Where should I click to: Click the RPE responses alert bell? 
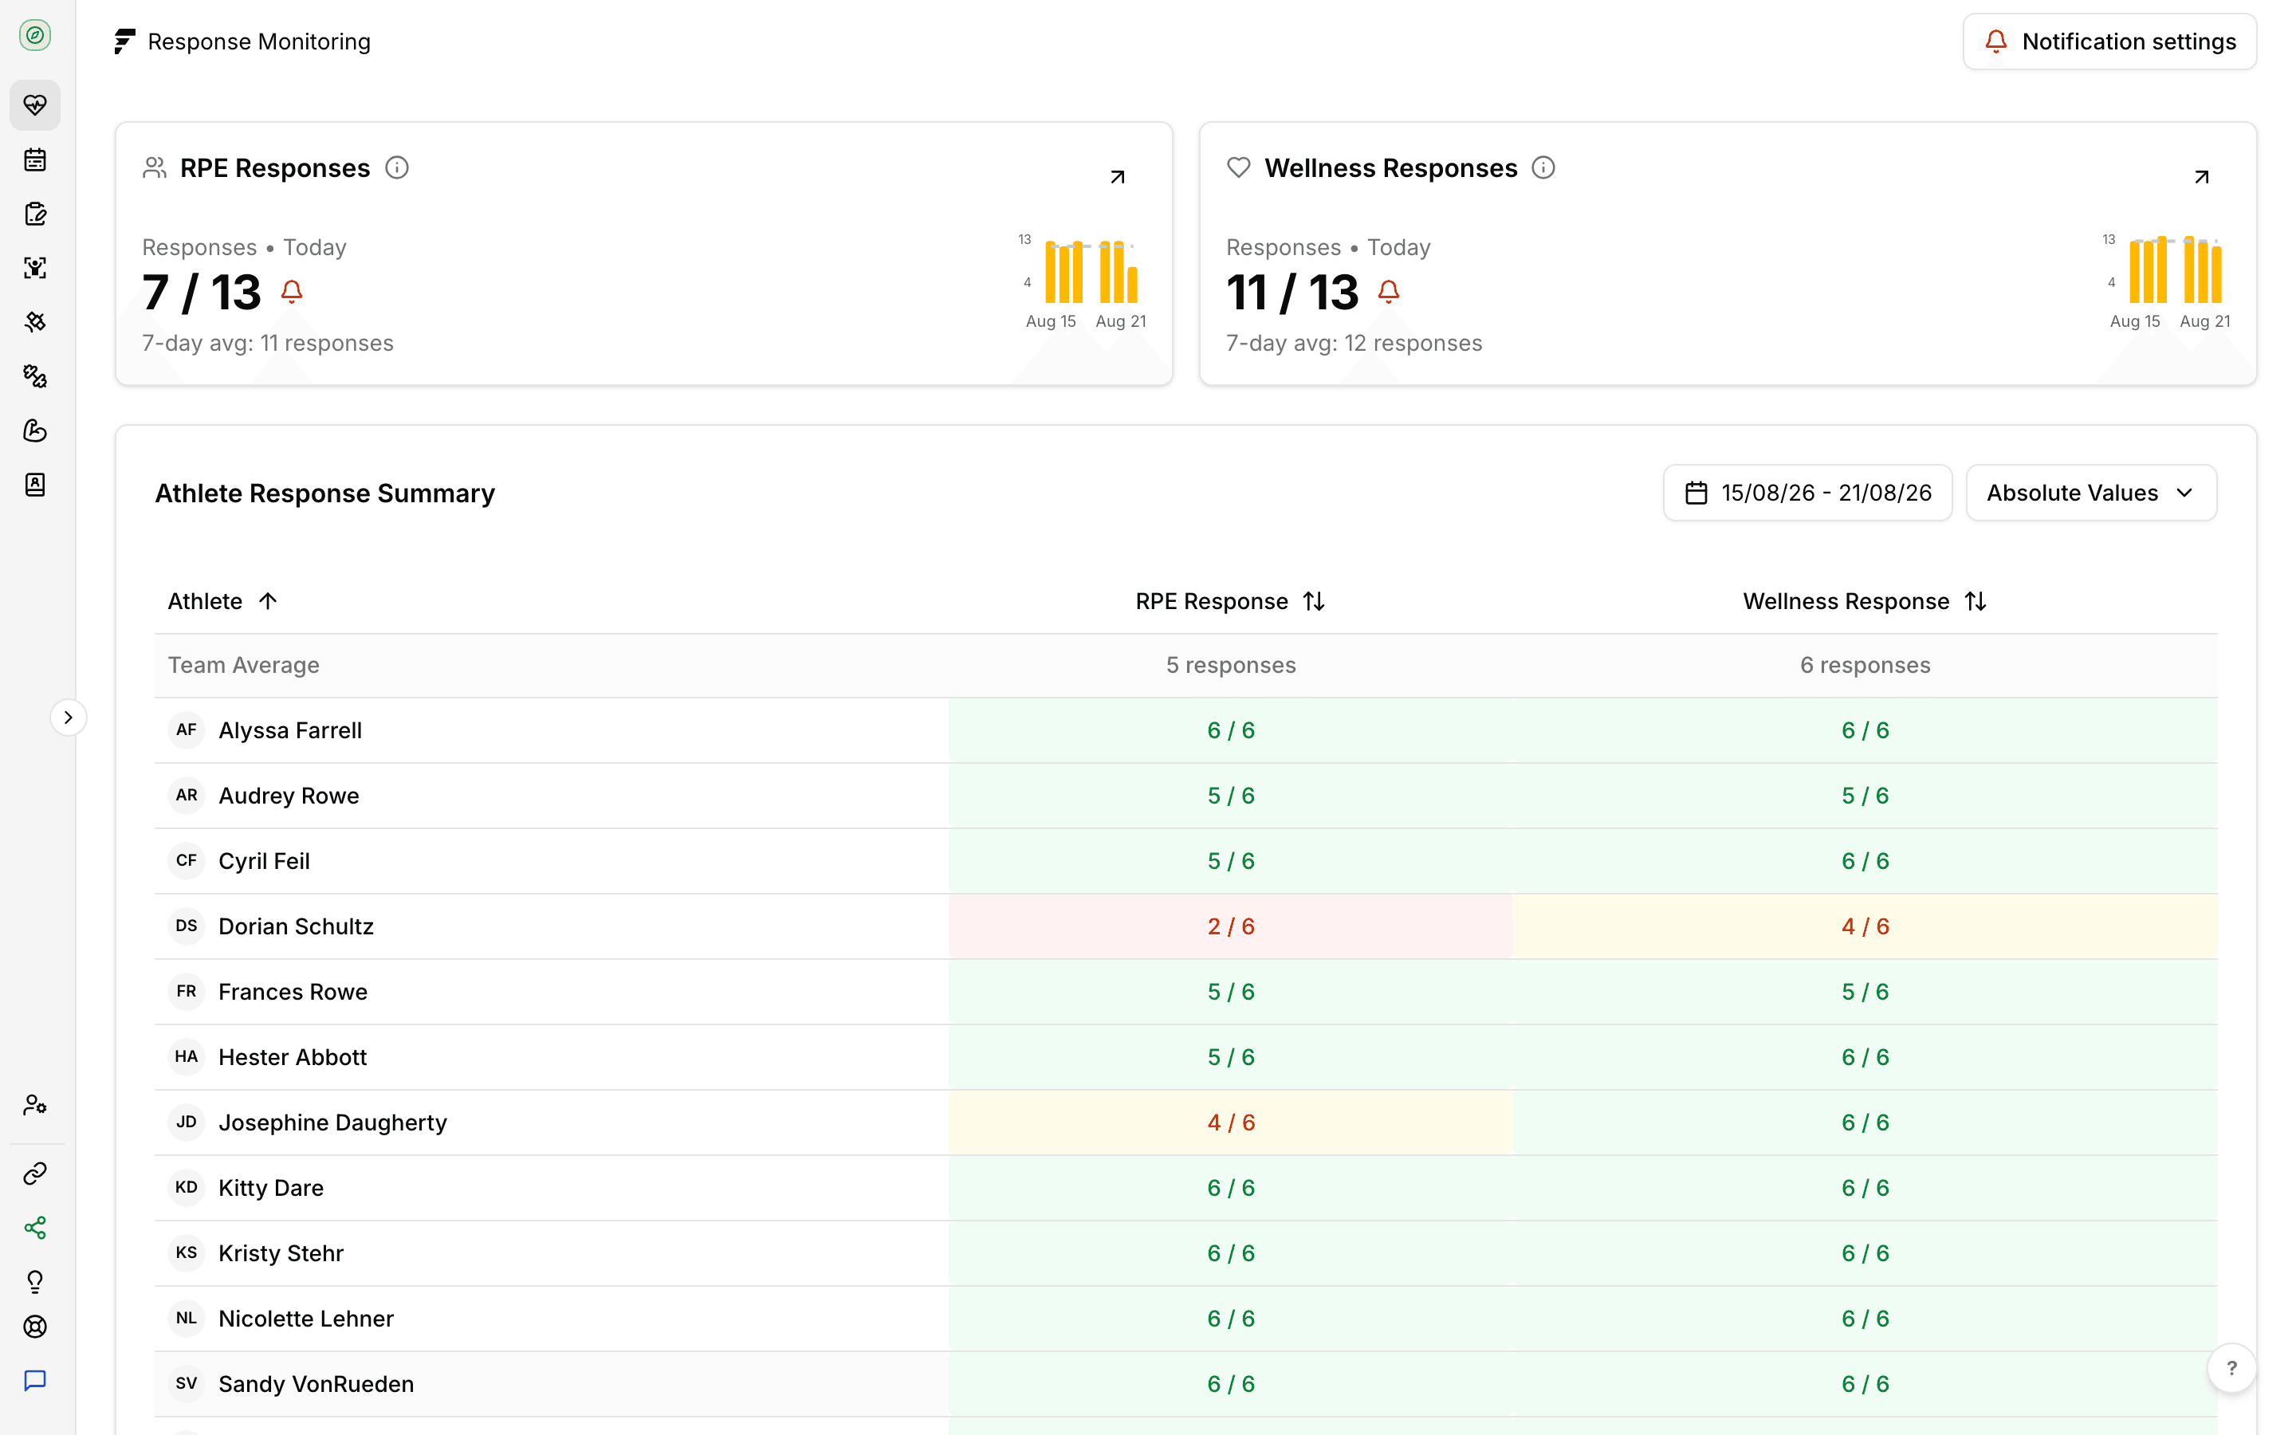(x=293, y=291)
